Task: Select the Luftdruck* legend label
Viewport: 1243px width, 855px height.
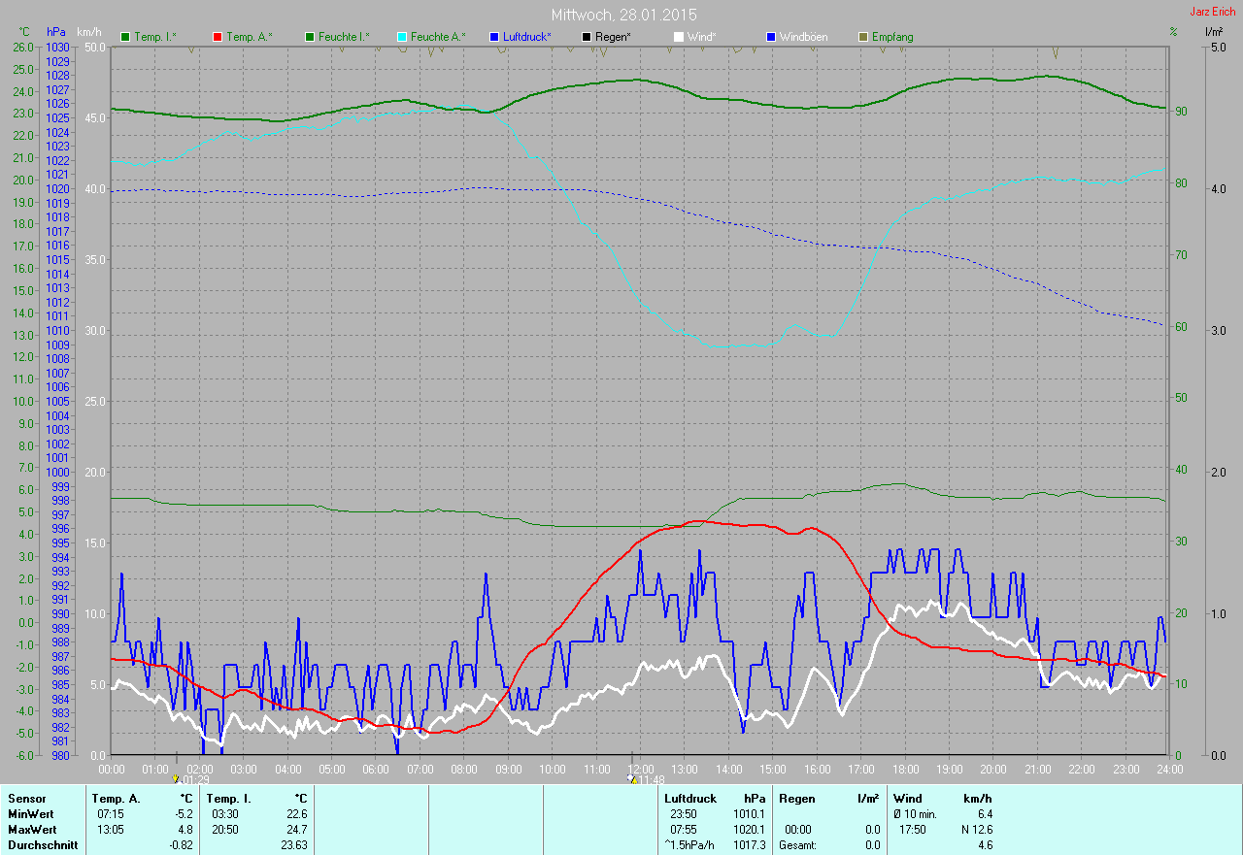Action: click(527, 37)
